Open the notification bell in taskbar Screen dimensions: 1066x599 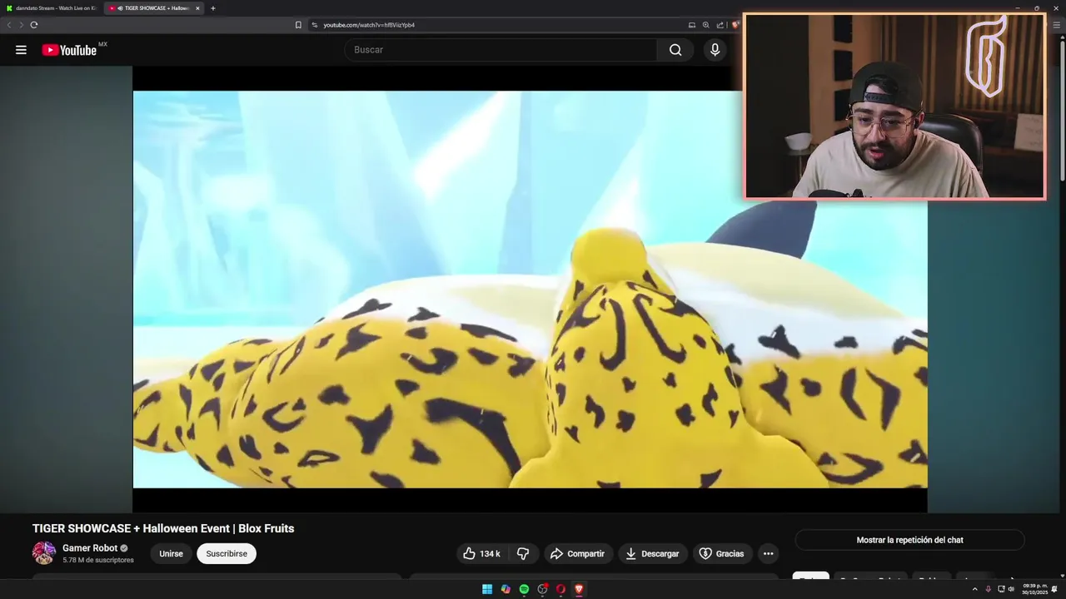1054,589
